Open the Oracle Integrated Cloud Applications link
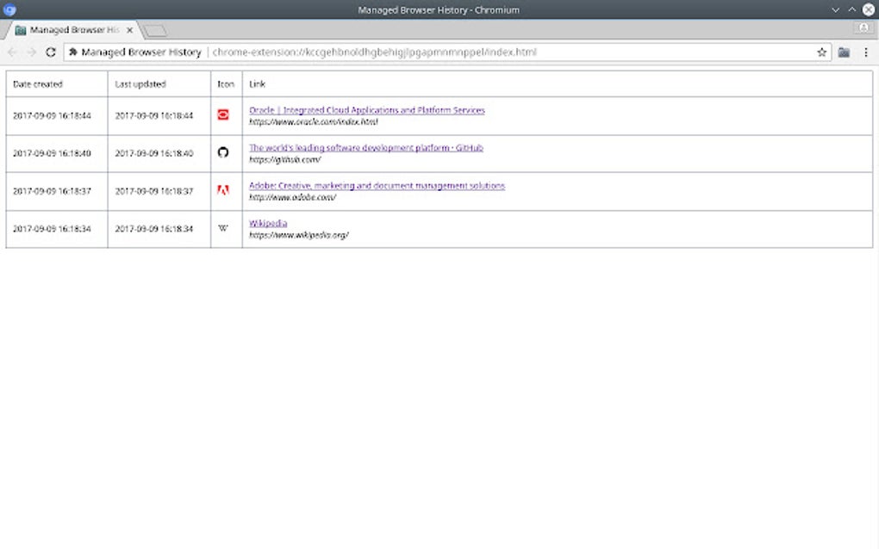 [365, 110]
